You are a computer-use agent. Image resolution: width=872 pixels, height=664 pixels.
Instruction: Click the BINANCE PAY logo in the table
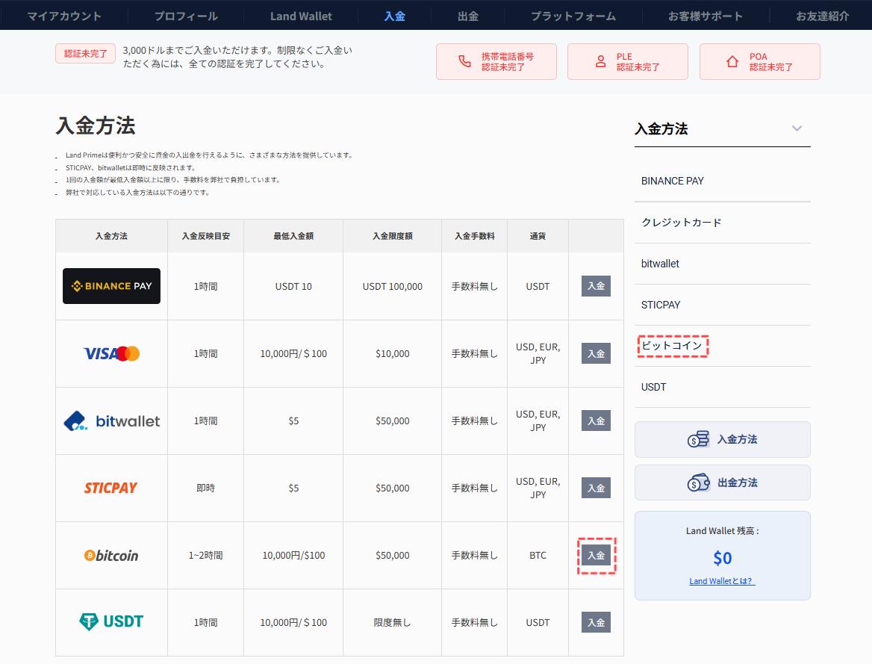(111, 286)
